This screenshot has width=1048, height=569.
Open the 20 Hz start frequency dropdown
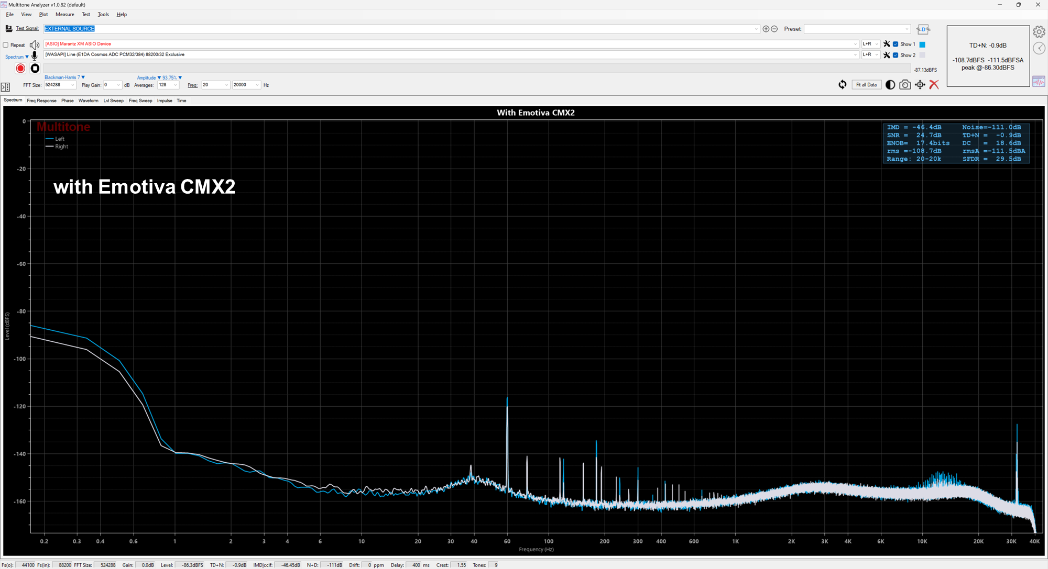pos(226,85)
